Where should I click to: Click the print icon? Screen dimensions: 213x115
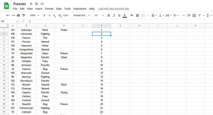tap(18, 15)
